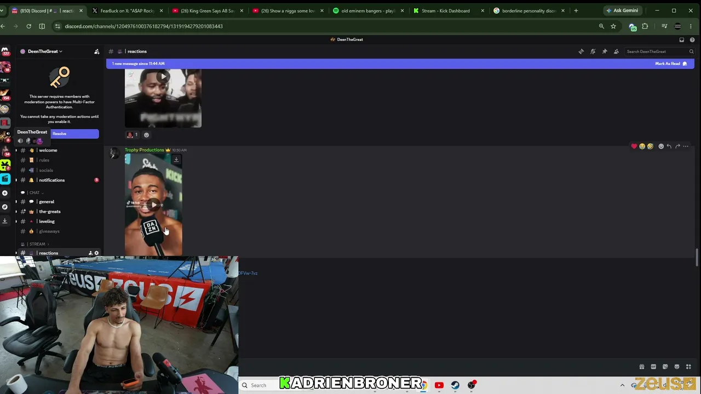This screenshot has height=394, width=701.
Task: Close the Stream - Kick Dashboard tab
Action: coord(482,11)
